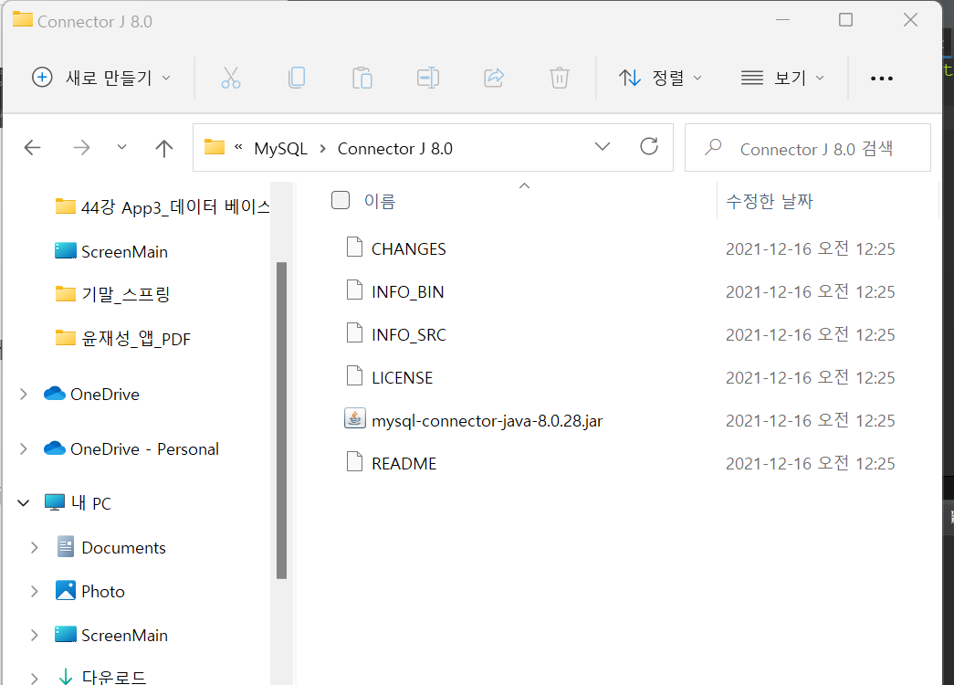Show hidden path via « breadcrumb chevron
The width and height of the screenshot is (954, 685).
(x=238, y=147)
